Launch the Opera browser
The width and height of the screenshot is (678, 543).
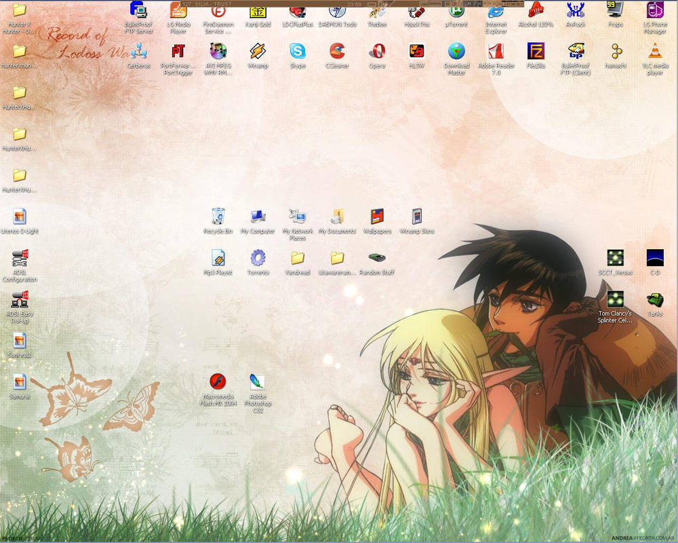click(377, 51)
